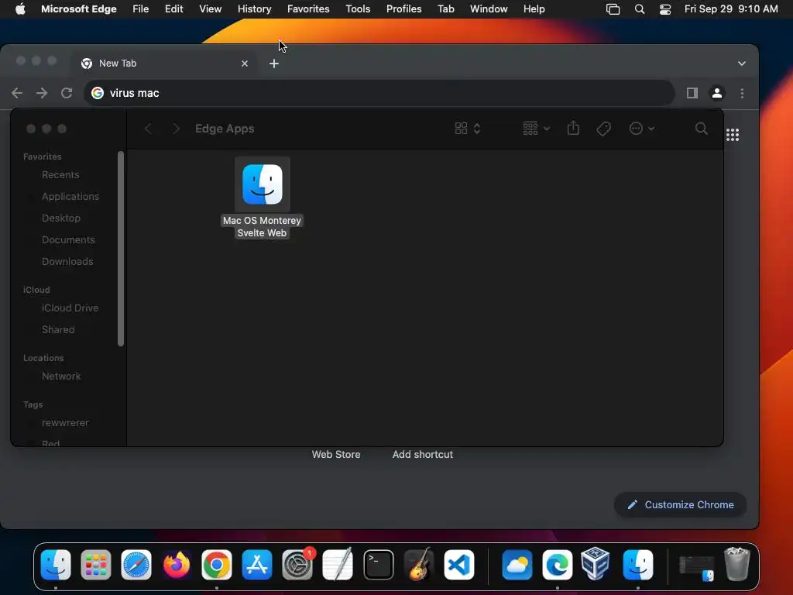Launch Safari from the dock

136,565
